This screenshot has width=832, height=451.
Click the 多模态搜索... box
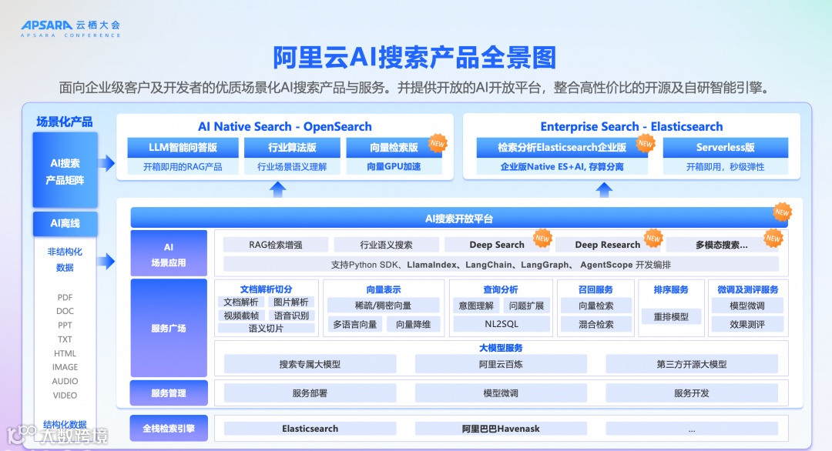[x=722, y=245]
